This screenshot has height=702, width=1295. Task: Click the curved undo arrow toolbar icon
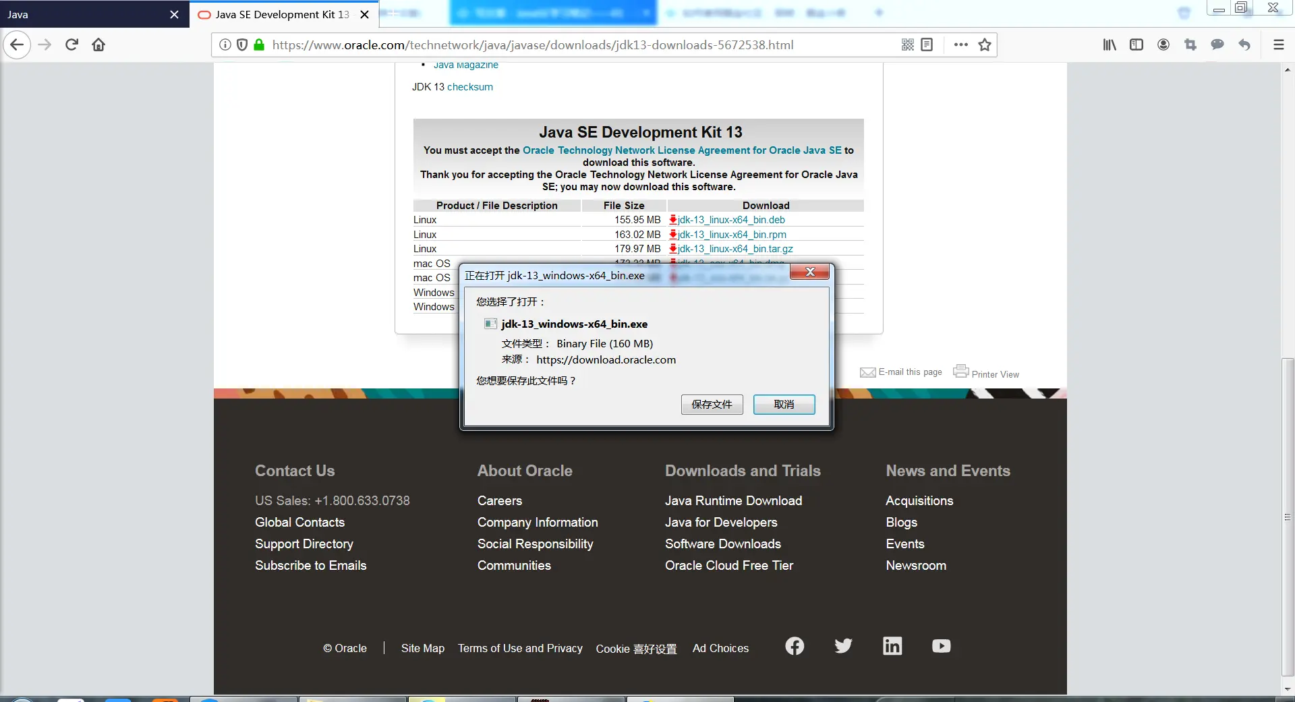tap(1244, 45)
